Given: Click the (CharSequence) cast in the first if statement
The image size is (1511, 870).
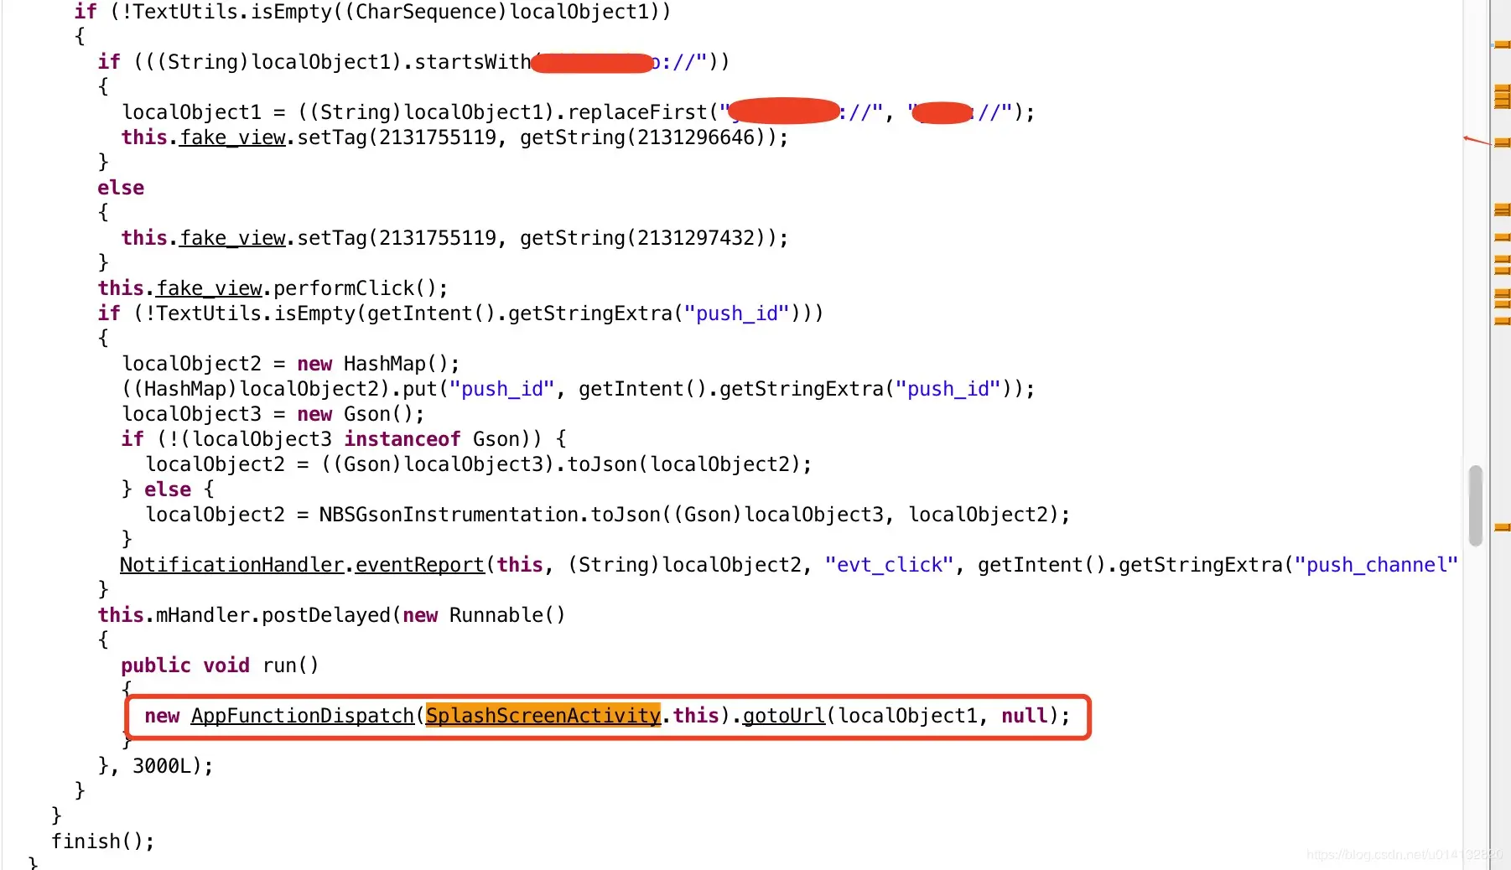Looking at the screenshot, I should point(426,12).
